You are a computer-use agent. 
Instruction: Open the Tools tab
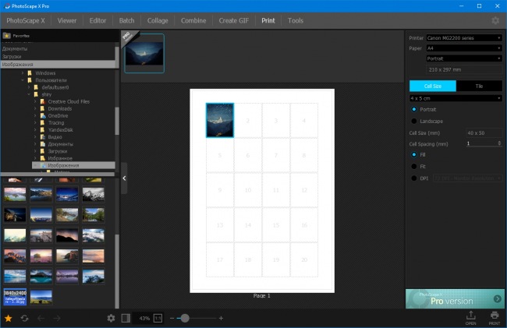(x=296, y=21)
